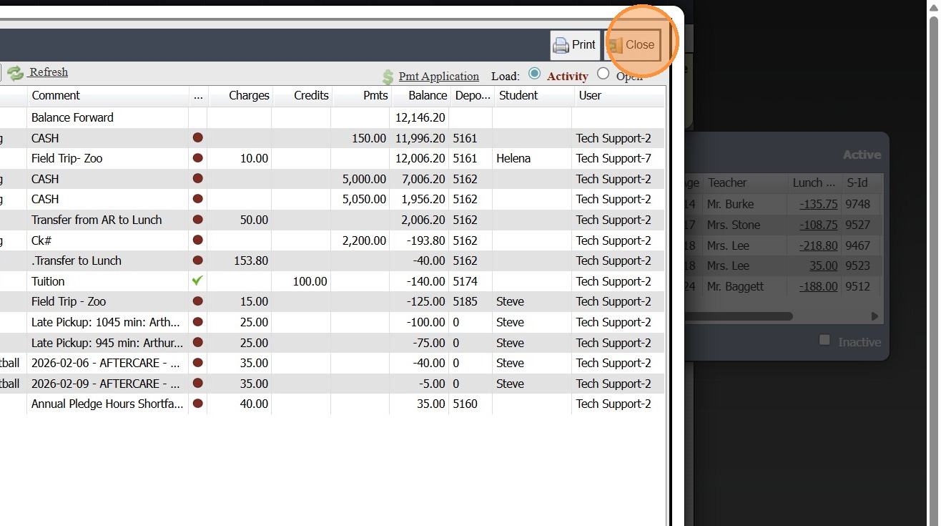Open Mr. Burke's -135.75 lunch balance link

click(x=819, y=205)
